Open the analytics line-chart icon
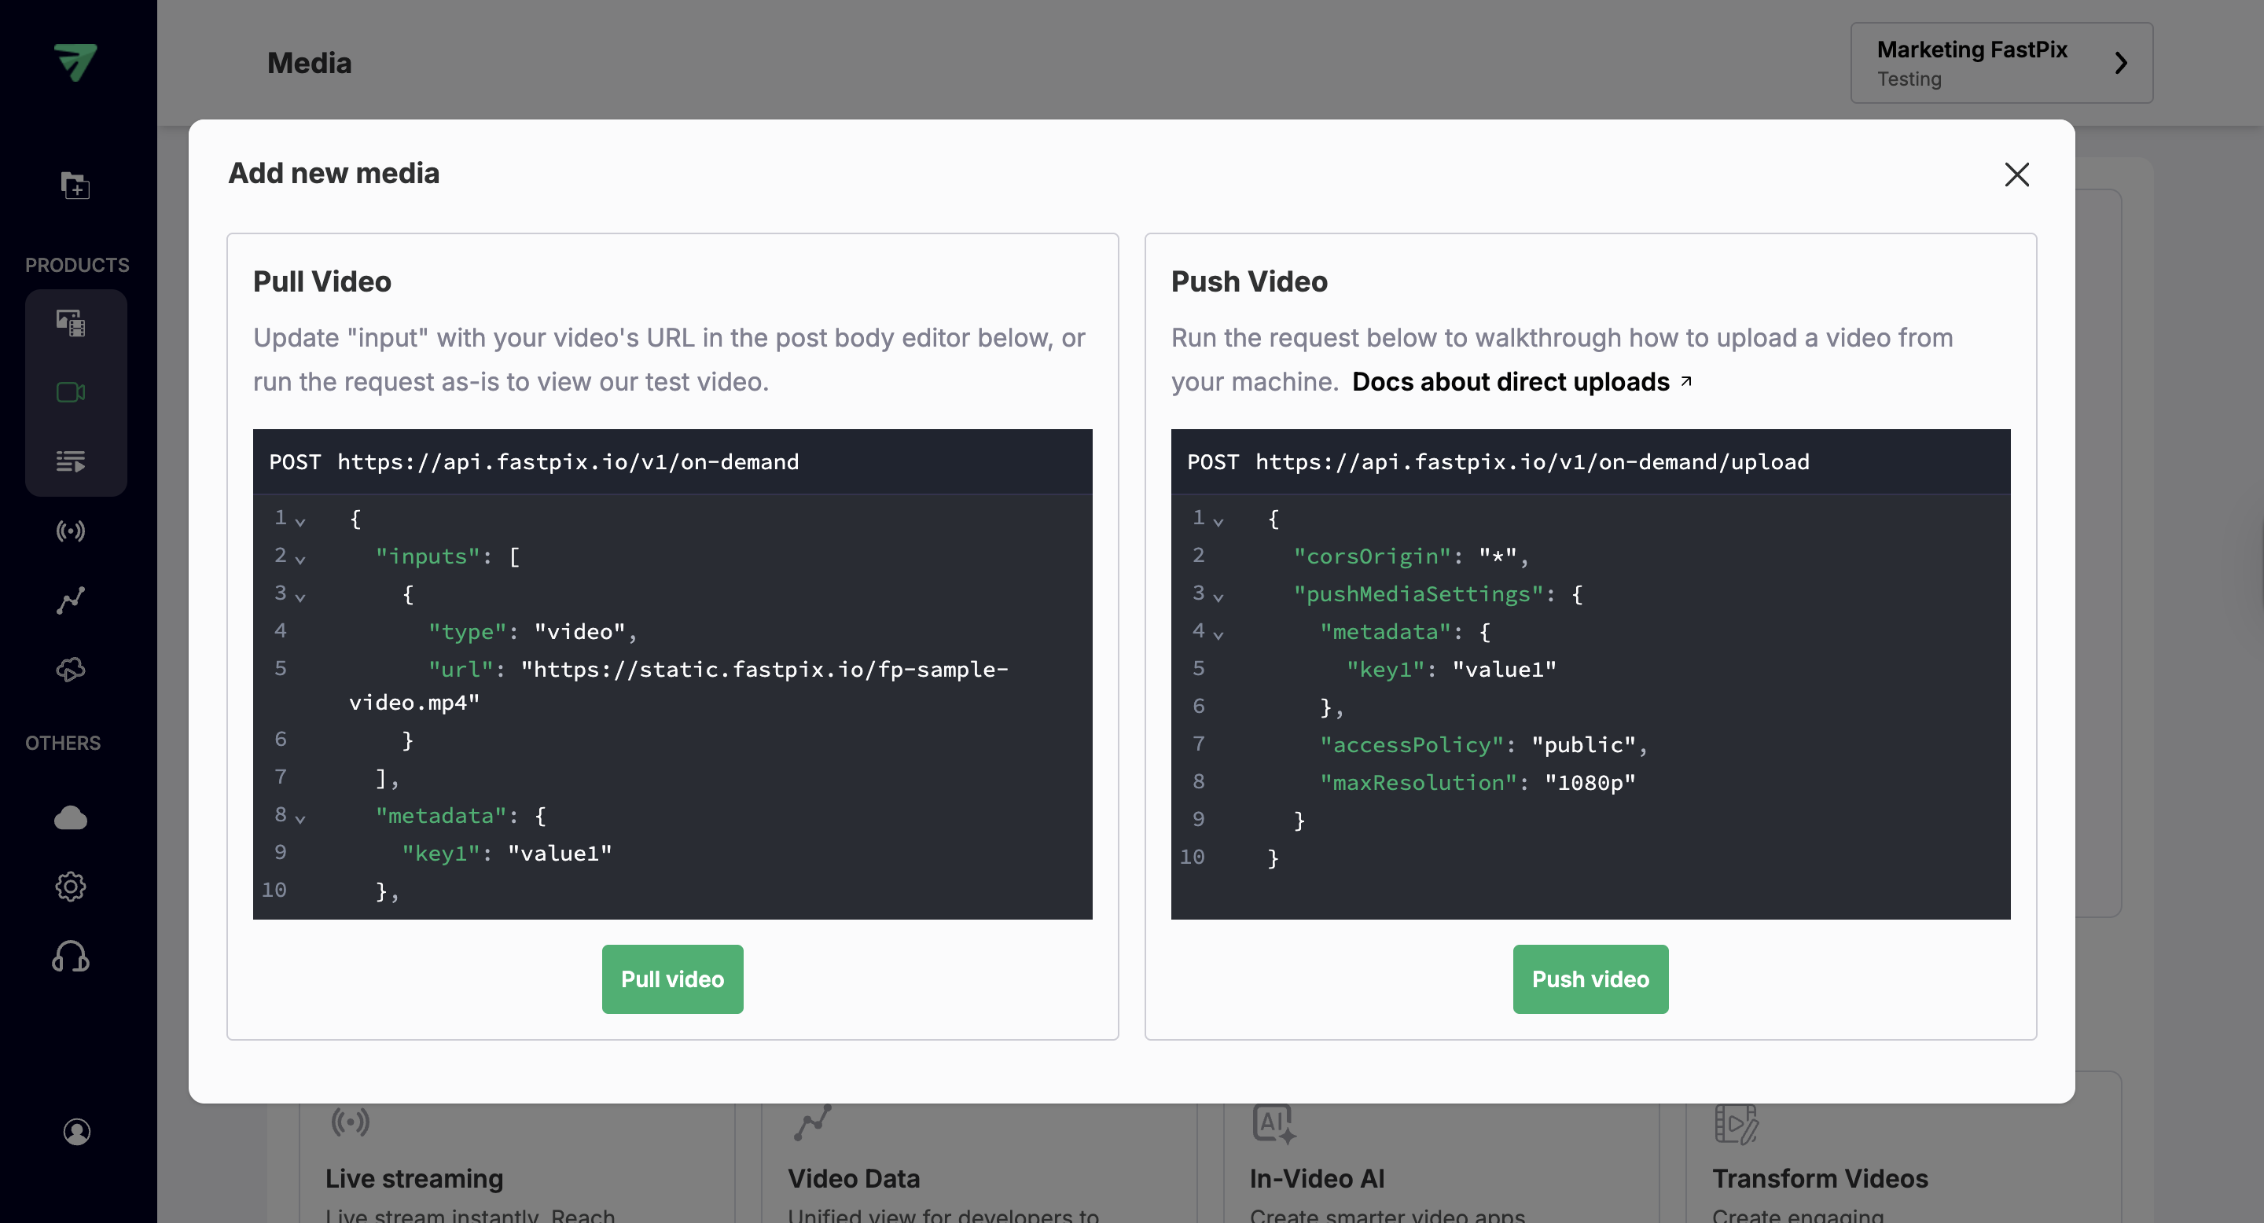2264x1223 pixels. click(x=70, y=600)
